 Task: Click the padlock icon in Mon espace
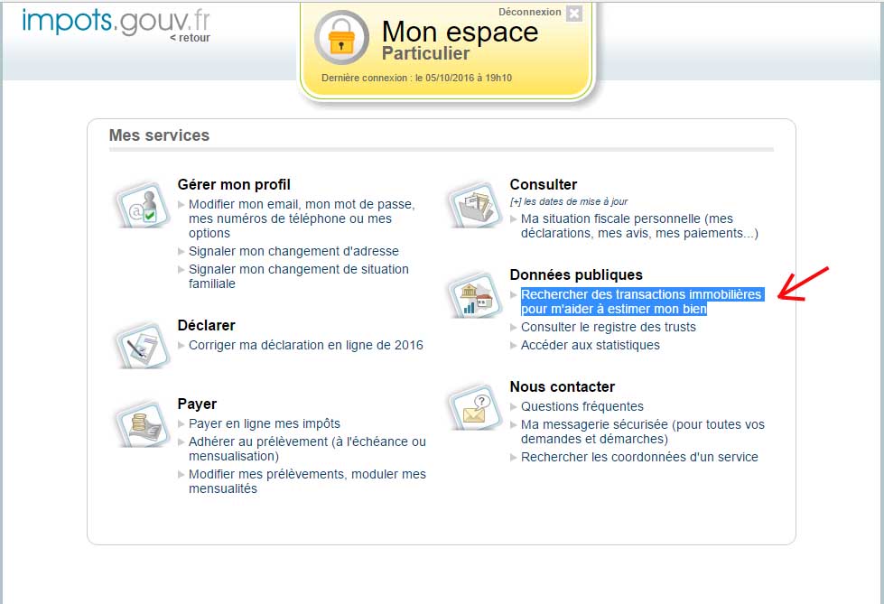341,37
